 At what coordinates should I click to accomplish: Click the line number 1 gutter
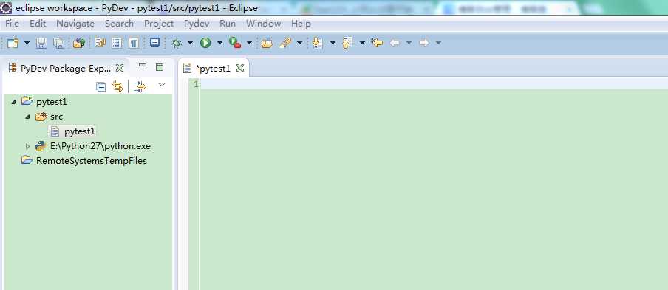[196, 84]
